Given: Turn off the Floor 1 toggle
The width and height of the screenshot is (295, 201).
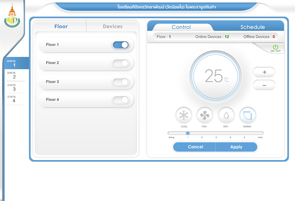Looking at the screenshot, I should (121, 45).
